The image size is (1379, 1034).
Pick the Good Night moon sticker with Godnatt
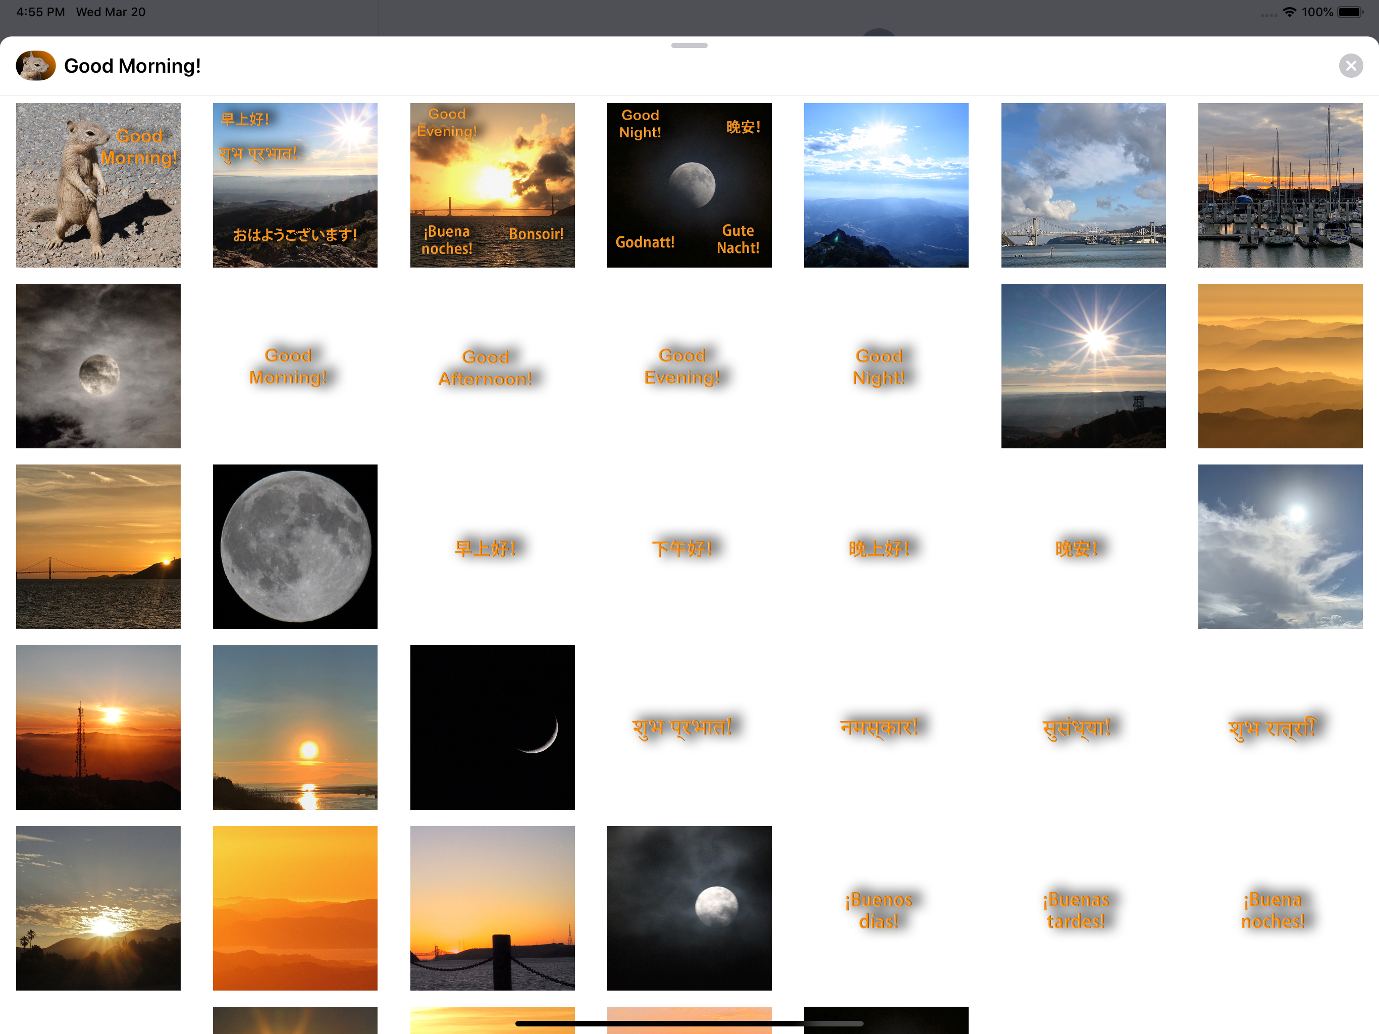tap(689, 185)
